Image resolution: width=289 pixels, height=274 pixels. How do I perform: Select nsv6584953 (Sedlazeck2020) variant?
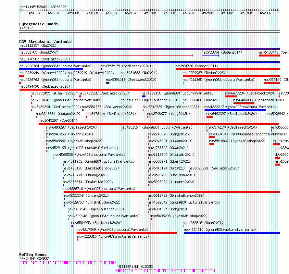96,223
